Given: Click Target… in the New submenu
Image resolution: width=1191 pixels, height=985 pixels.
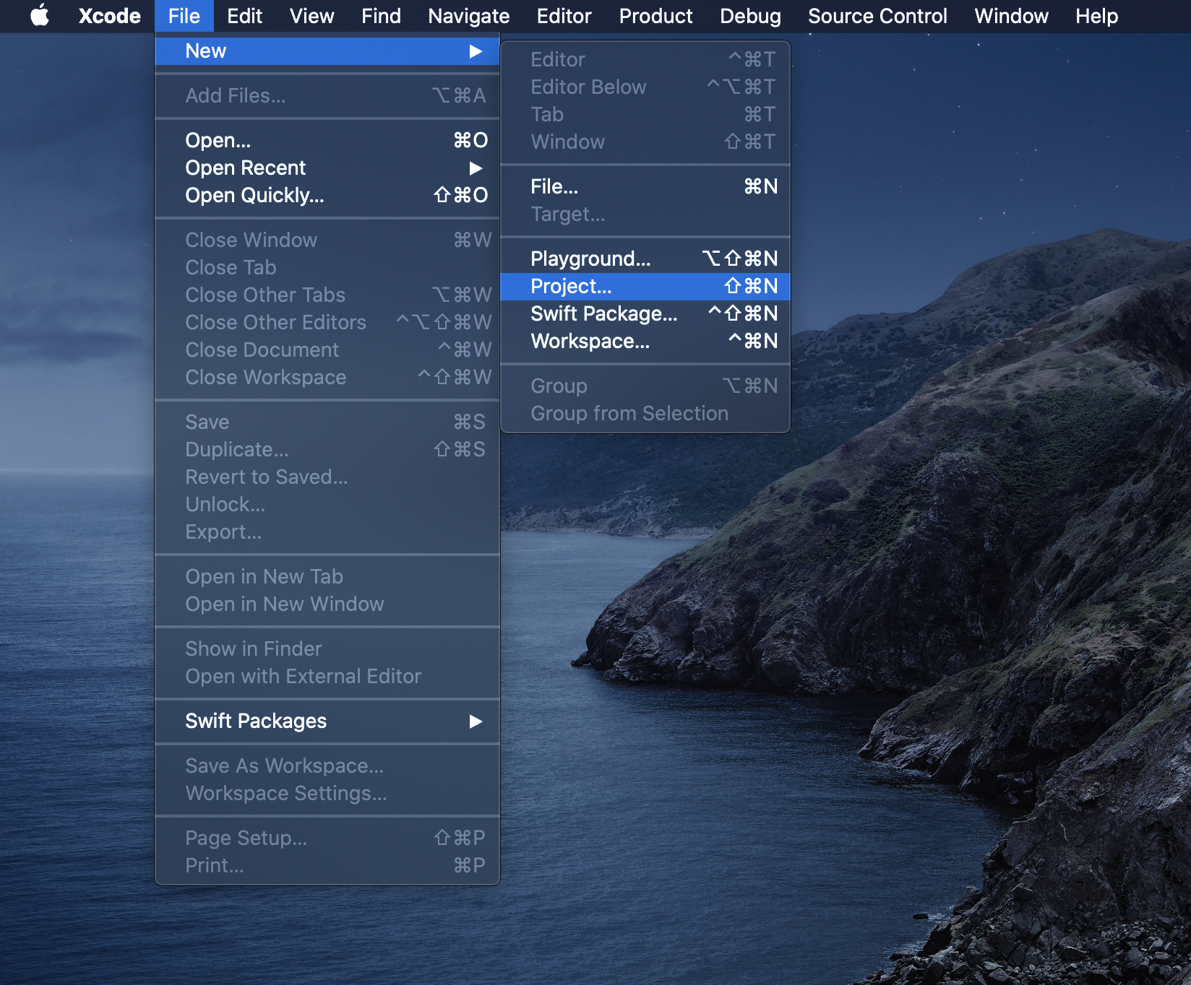Looking at the screenshot, I should pyautogui.click(x=645, y=214).
